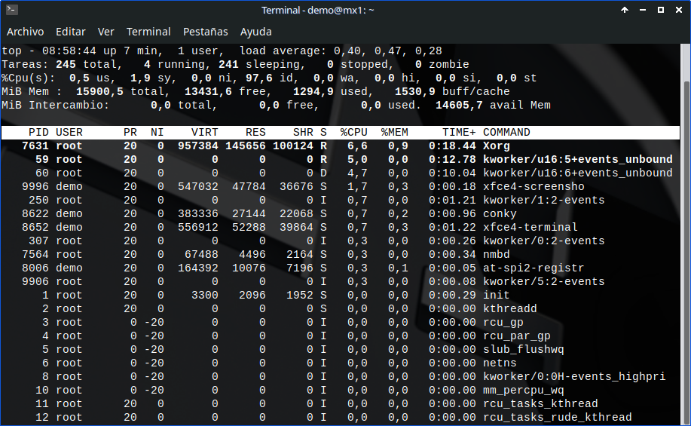691x426 pixels.
Task: Open the Ayuda menu
Action: coord(255,32)
